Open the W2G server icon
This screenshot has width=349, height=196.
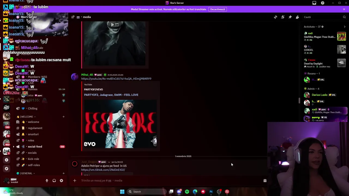click(x=7, y=108)
